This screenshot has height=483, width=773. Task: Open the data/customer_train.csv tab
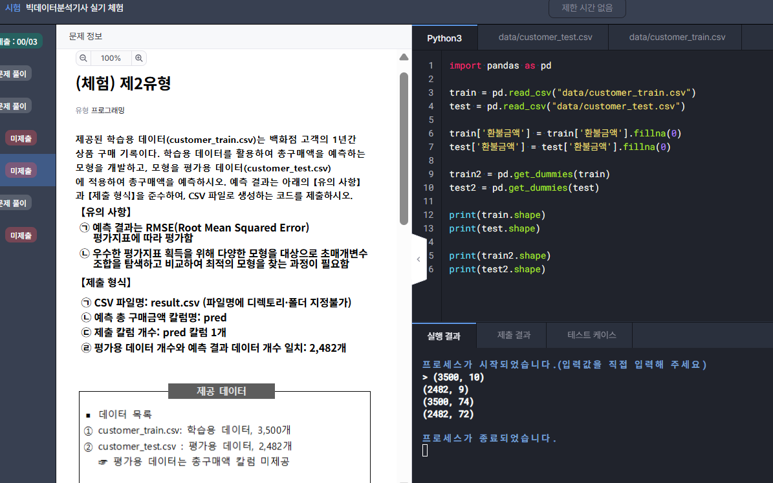coord(677,38)
